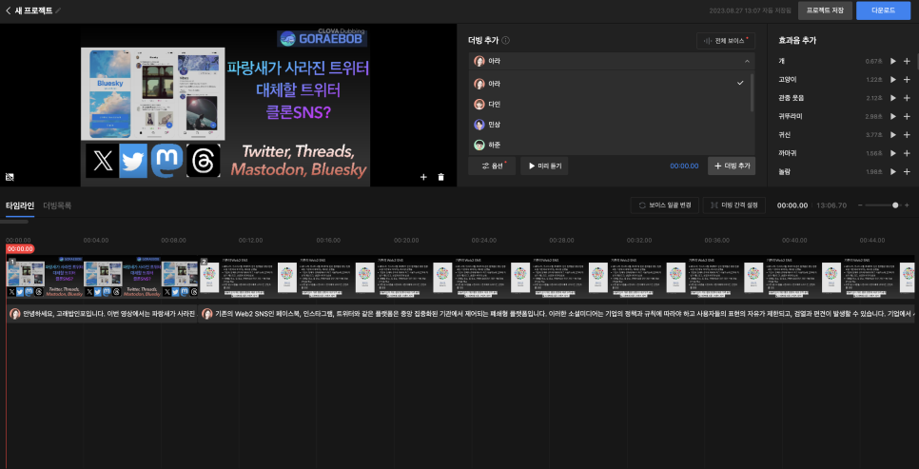Add the 놀람 sound effect
Image resolution: width=919 pixels, height=469 pixels.
pyautogui.click(x=907, y=172)
